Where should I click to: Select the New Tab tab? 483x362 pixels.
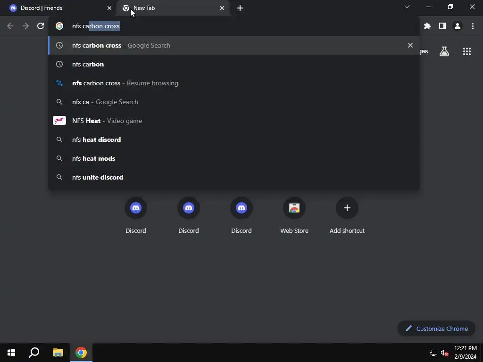tap(173, 8)
